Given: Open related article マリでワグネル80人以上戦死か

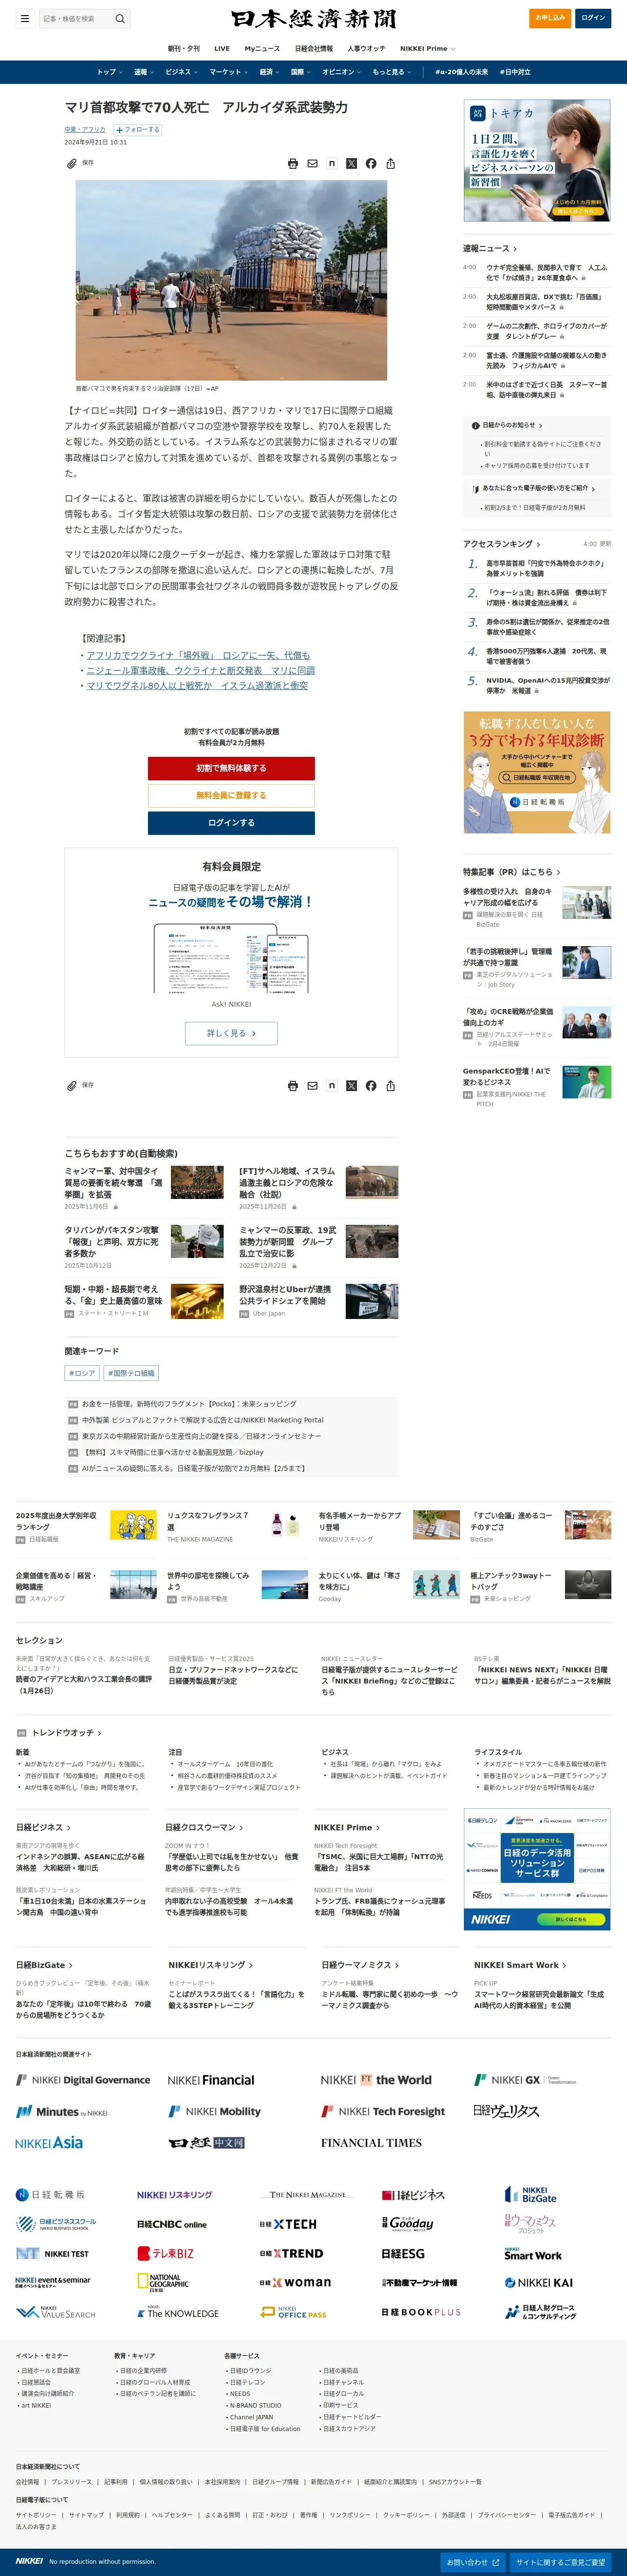Looking at the screenshot, I should click(197, 686).
